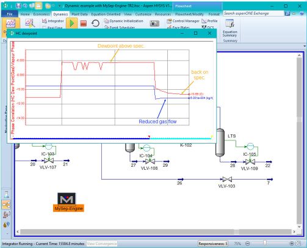This screenshot has width=307, height=248.
Task: Click the zoom slider handle
Action: pos(265,243)
